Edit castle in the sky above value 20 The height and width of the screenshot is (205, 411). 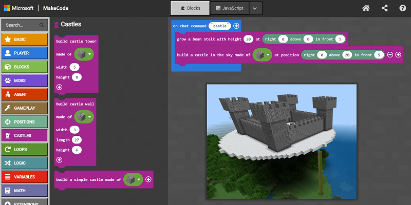tap(347, 55)
